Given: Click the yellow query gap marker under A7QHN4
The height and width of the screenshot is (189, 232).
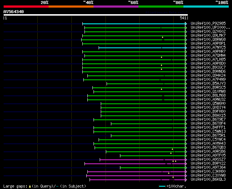Looking at the screenshot, I should tap(161, 57).
